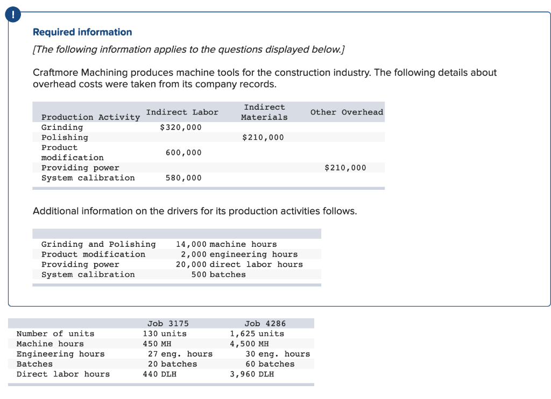Select '27 eng. hours' for Job 3175
The width and height of the screenshot is (551, 399).
click(180, 354)
